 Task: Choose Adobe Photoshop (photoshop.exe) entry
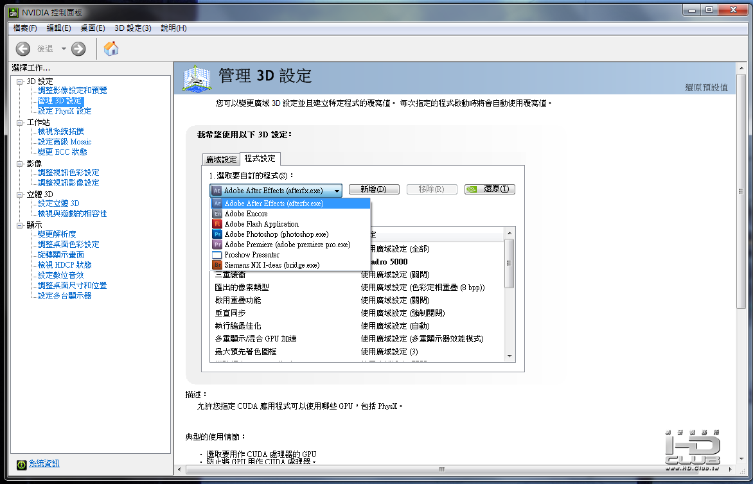(290, 234)
